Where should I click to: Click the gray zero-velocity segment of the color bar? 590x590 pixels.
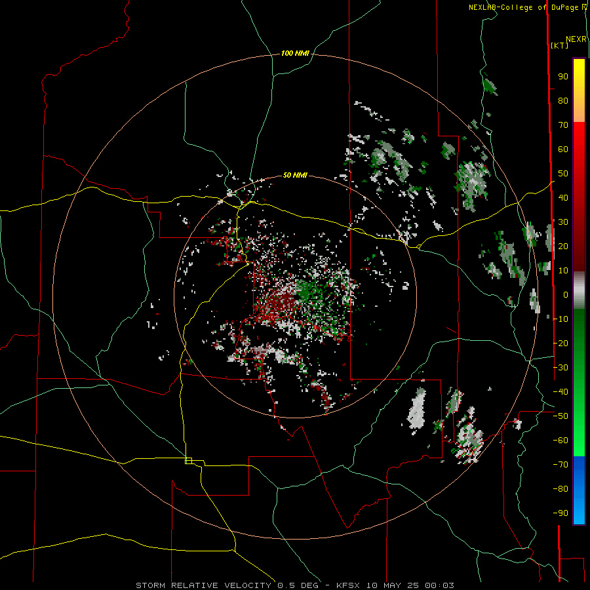click(x=579, y=290)
